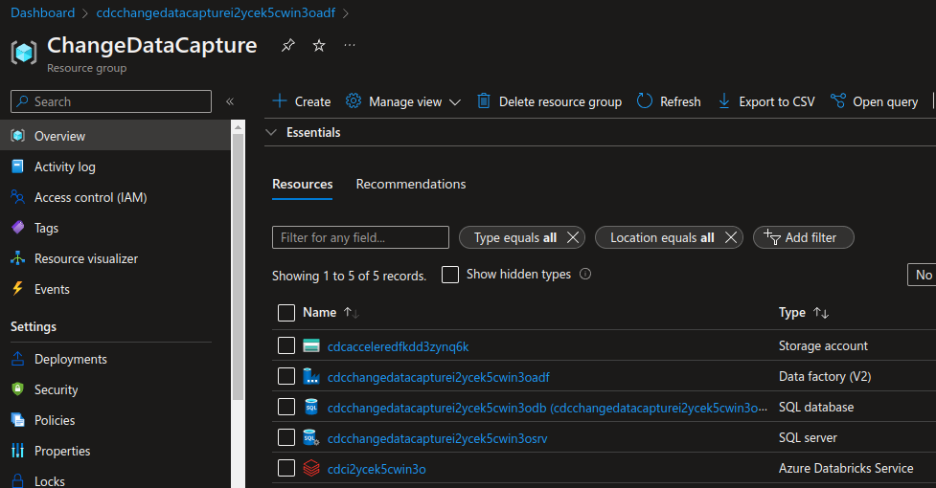Remove the Type equals all filter with X
The width and height of the screenshot is (936, 488).
pos(573,237)
